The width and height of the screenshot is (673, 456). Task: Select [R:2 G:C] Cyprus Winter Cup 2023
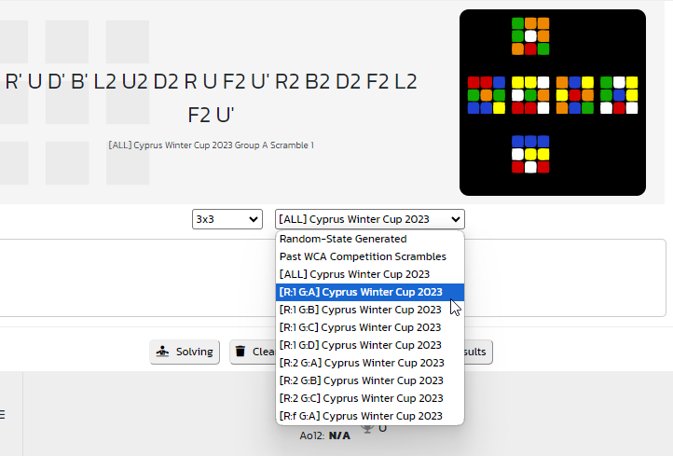coord(370,398)
